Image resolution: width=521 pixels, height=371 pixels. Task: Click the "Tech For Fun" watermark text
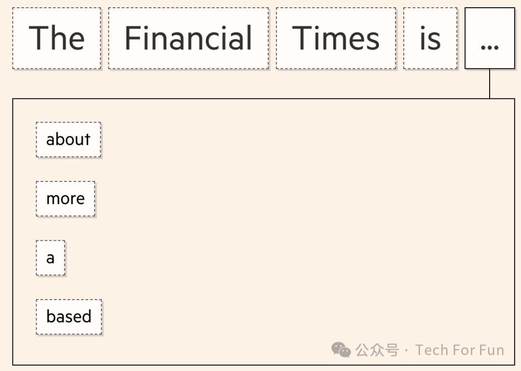coord(460,350)
